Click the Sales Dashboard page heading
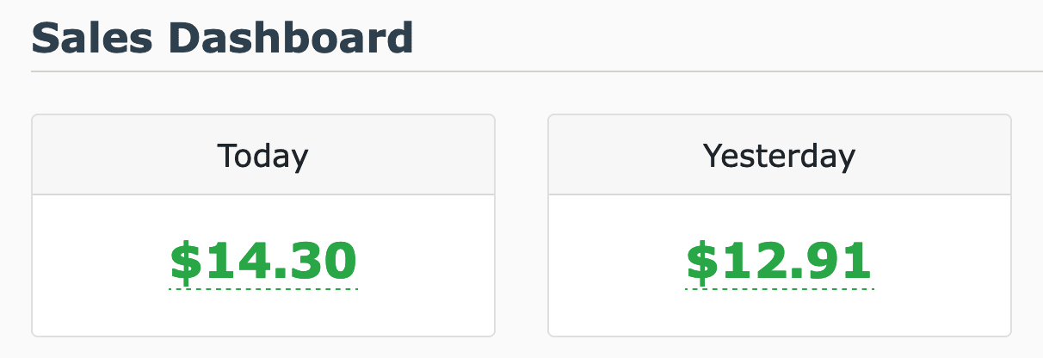This screenshot has width=1043, height=358. point(222,39)
